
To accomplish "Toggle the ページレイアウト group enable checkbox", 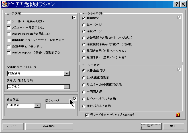I will coord(179,17).
